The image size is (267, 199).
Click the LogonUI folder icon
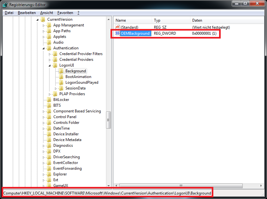(55, 65)
